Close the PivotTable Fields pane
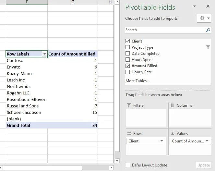 pyautogui.click(x=208, y=6)
